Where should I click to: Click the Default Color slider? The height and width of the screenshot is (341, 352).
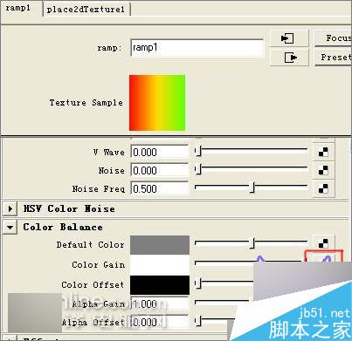[x=251, y=242]
